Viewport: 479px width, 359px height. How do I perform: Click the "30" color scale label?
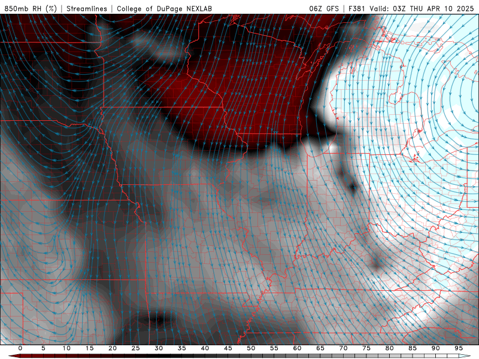pos(159,348)
